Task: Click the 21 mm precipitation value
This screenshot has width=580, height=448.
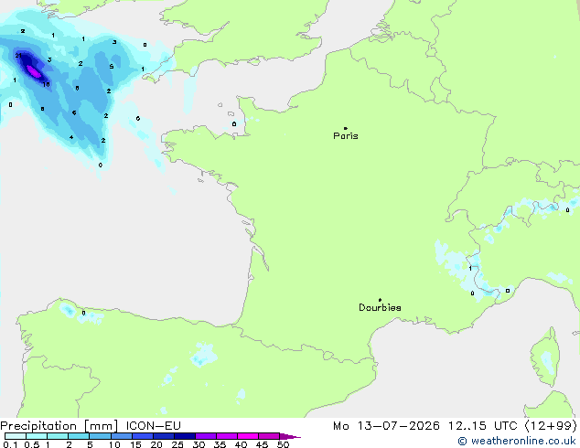Action: coord(18,56)
